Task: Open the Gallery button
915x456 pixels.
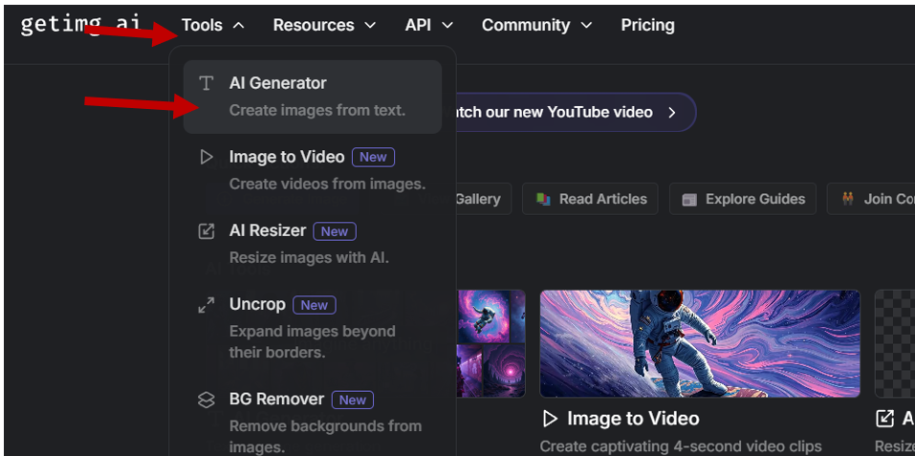Action: click(483, 199)
